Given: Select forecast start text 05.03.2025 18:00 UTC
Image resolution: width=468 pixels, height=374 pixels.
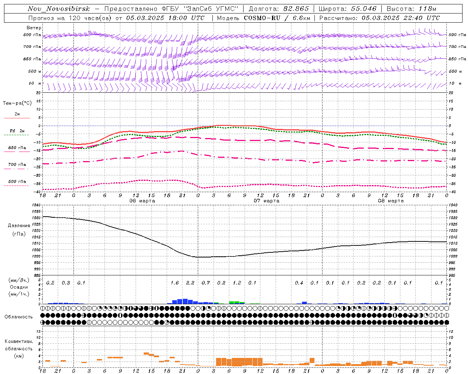Looking at the screenshot, I should click(x=165, y=18).
